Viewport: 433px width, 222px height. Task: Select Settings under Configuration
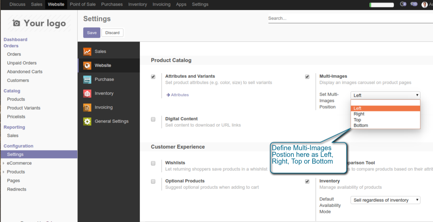point(39,154)
